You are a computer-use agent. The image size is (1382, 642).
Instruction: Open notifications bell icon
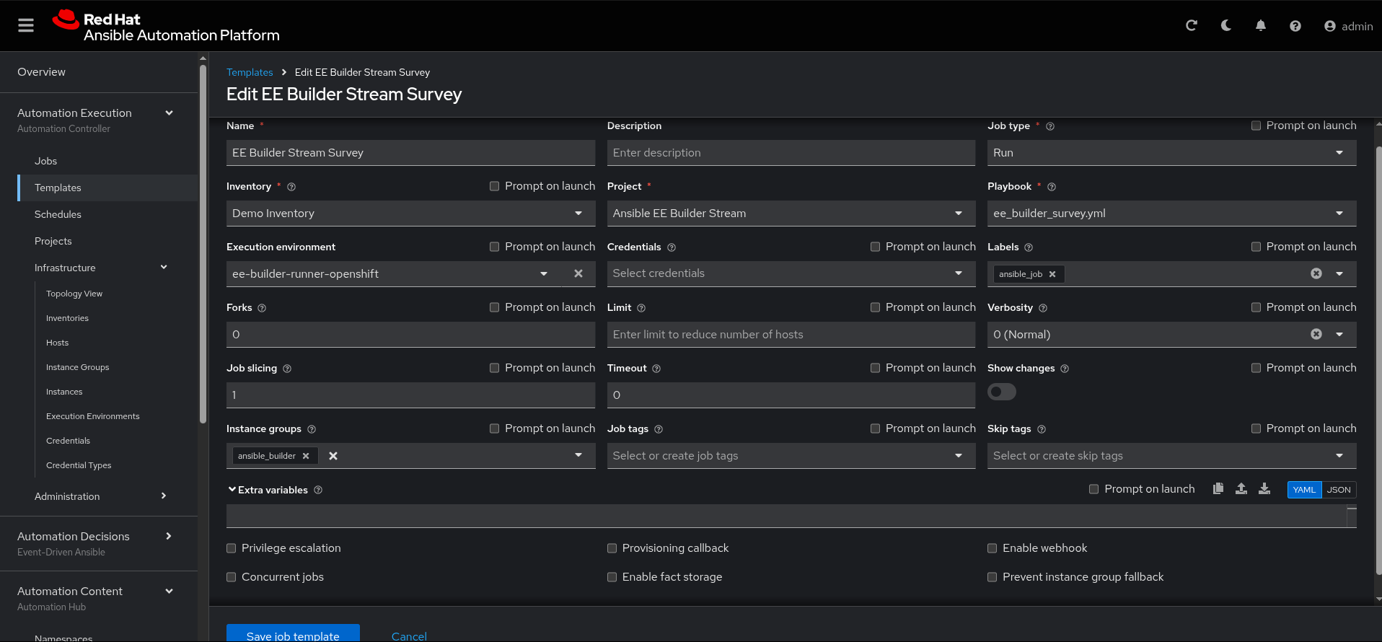1260,26
